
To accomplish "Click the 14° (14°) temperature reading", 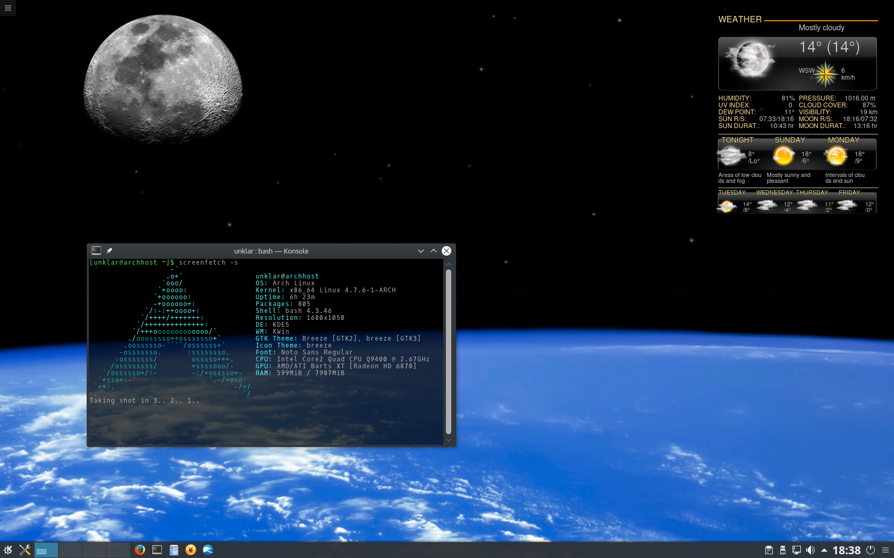I will click(829, 47).
